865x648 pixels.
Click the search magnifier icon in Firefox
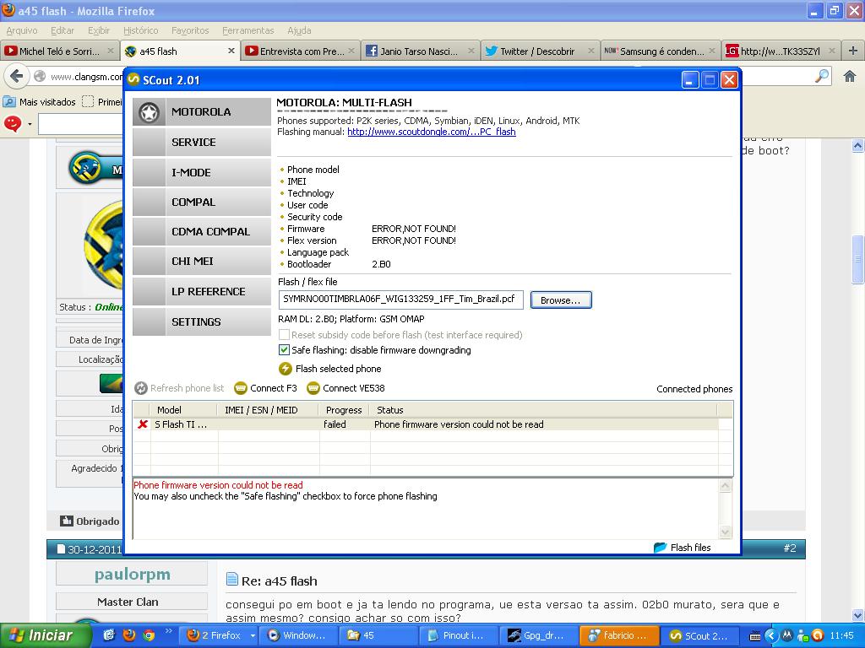(822, 76)
